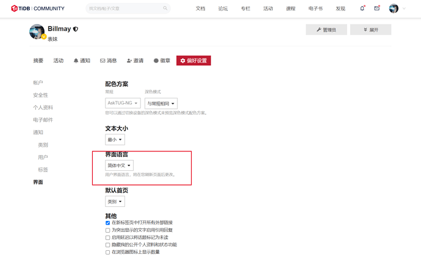Open 安全性 in the side menu

40,95
